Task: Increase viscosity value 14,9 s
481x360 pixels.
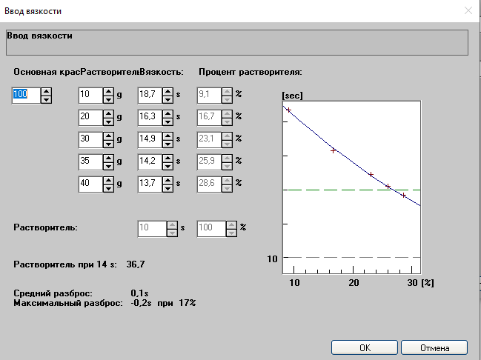Action: pyautogui.click(x=167, y=136)
